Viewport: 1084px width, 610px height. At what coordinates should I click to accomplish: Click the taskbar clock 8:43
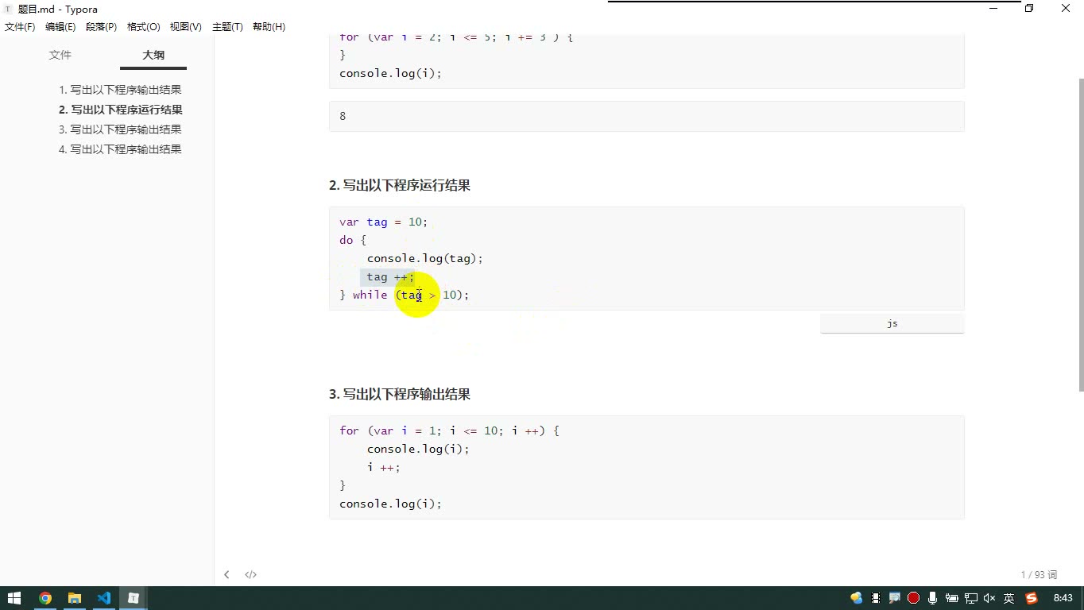pos(1063,598)
